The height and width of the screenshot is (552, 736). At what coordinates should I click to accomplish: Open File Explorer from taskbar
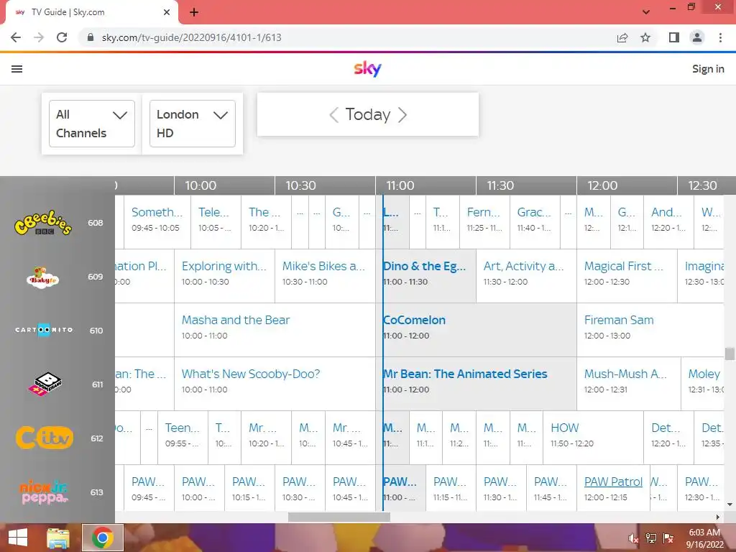pyautogui.click(x=58, y=538)
